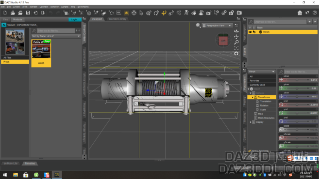Click the New file toolbar icon

tap(5, 13)
